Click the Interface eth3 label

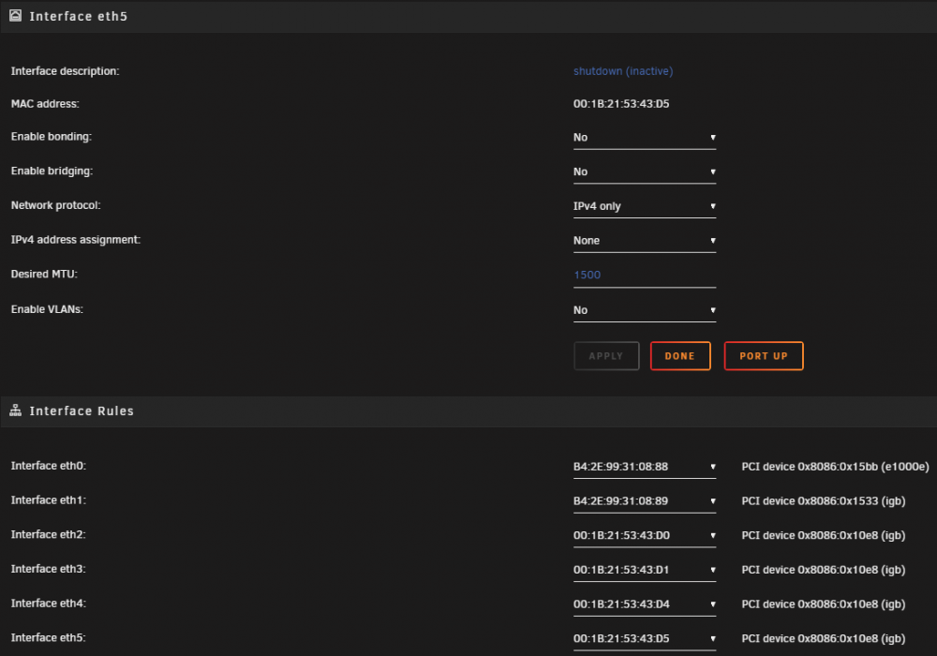[x=49, y=569]
